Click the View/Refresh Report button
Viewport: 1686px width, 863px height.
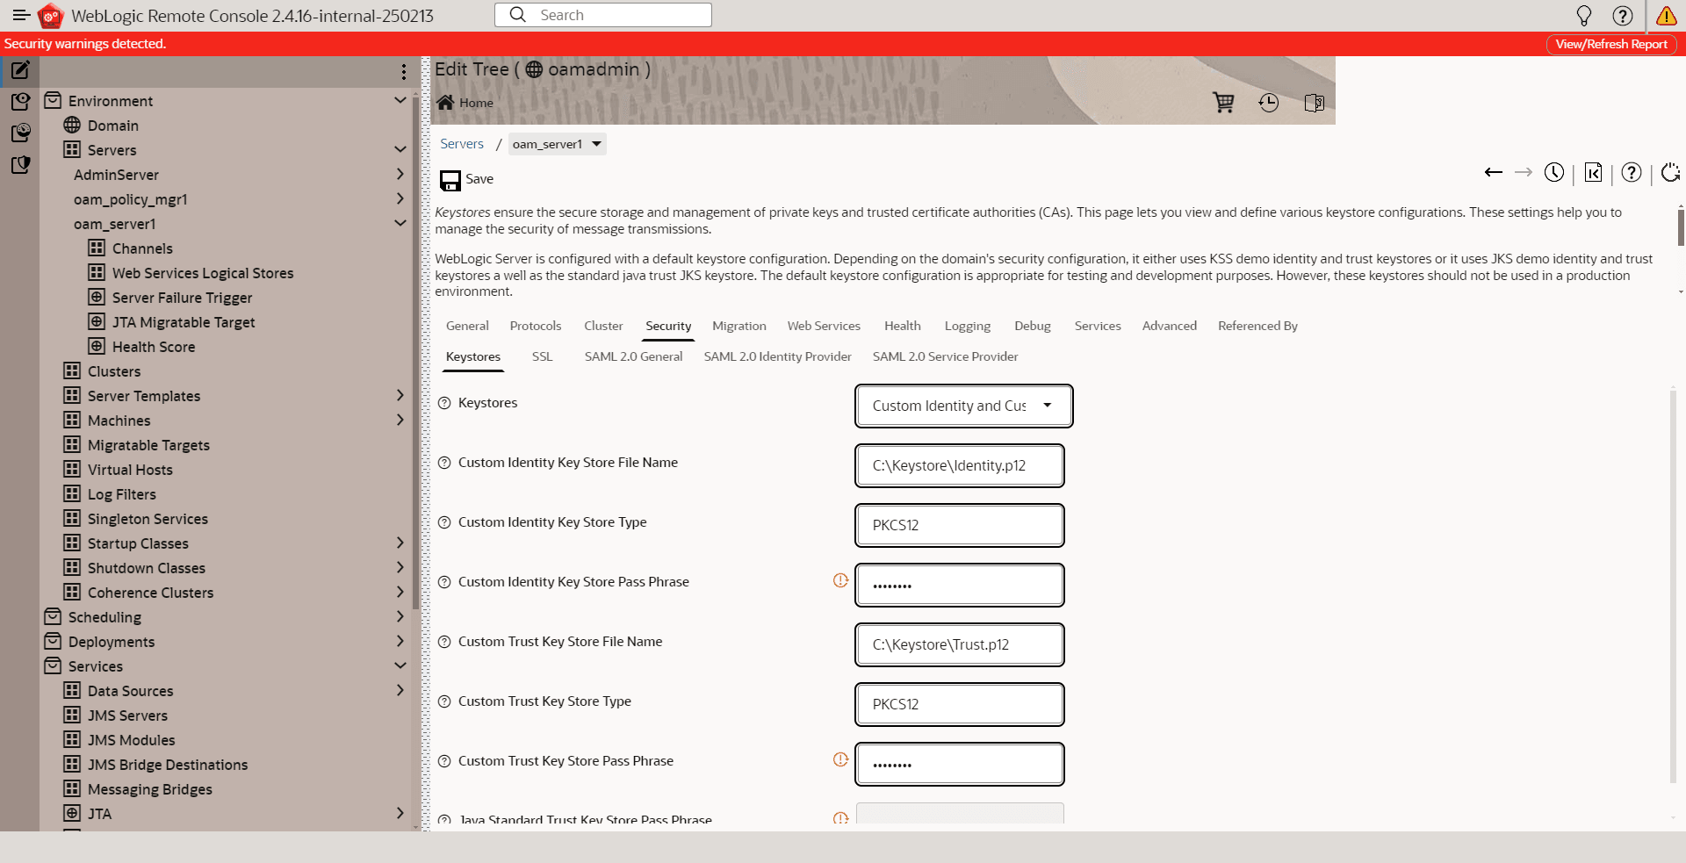click(x=1611, y=44)
